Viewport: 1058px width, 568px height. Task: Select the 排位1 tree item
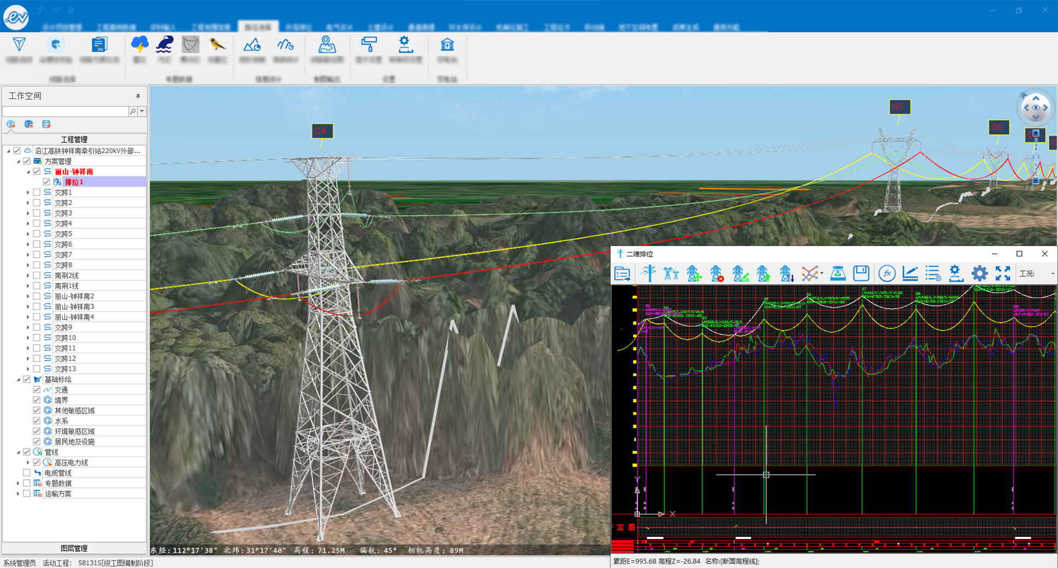click(x=74, y=182)
